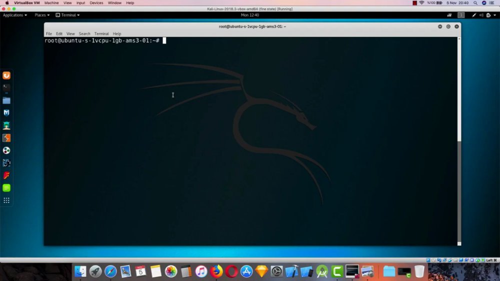The image size is (500, 281).
Task: Launch BeEF from the Kali dock
Action: click(x=6, y=163)
